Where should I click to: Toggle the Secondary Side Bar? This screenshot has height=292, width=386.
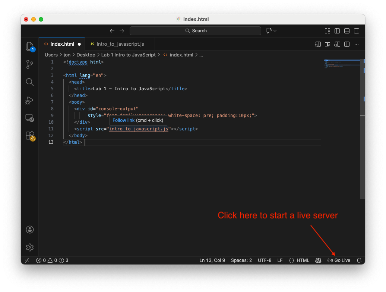tap(356, 31)
